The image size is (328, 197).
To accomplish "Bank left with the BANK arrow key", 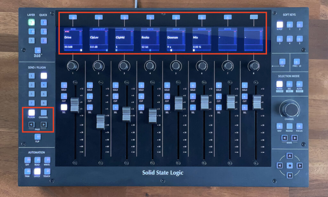I will (284, 138).
